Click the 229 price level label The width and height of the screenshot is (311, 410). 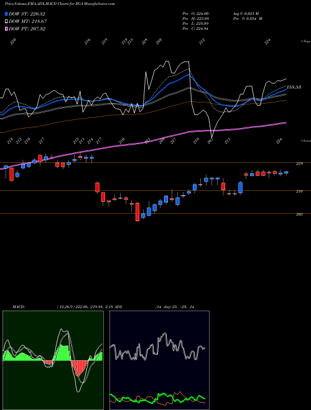299,163
